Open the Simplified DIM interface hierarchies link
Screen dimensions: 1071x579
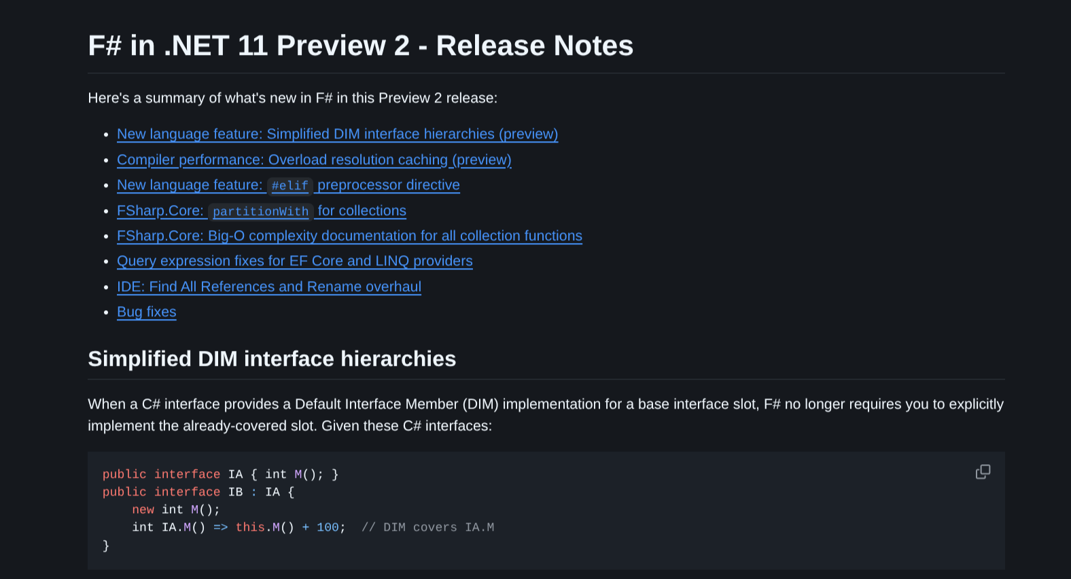[x=337, y=134]
